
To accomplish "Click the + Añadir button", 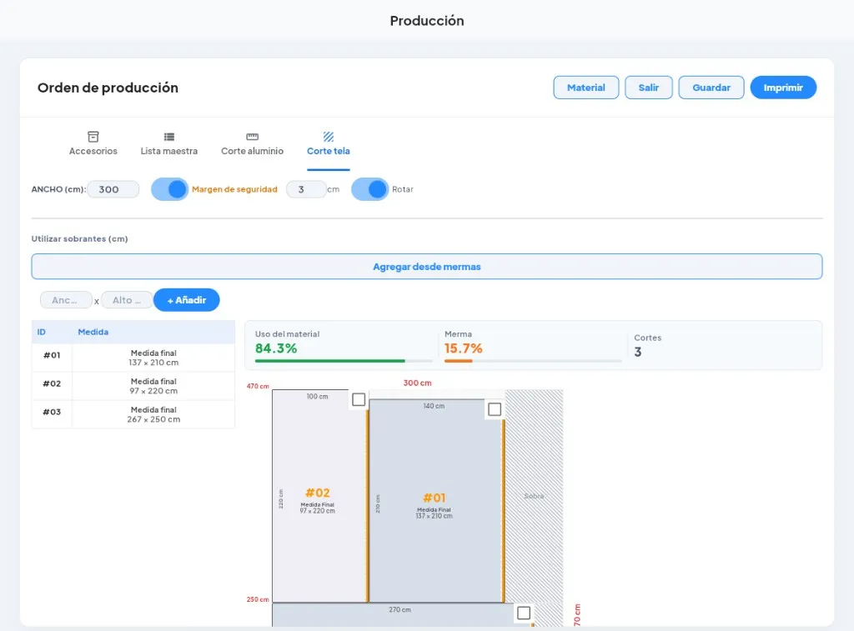I will (x=186, y=300).
